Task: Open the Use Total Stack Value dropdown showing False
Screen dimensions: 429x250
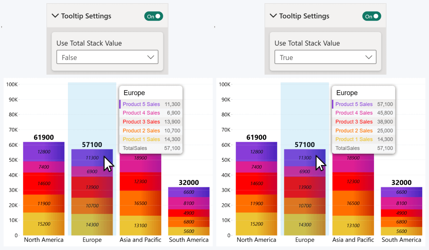Action: pyautogui.click(x=107, y=57)
